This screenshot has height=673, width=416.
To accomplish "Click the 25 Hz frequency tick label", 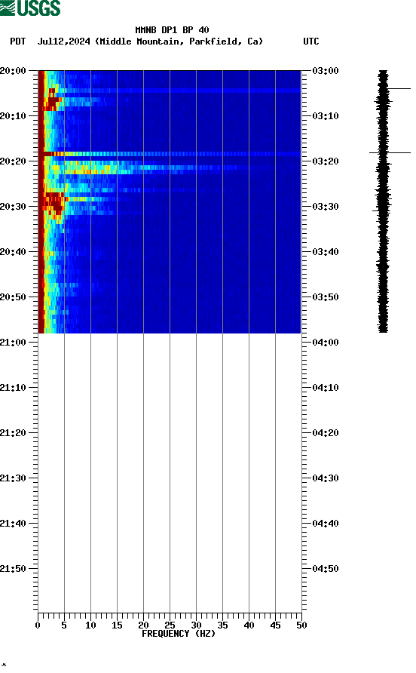I will coord(170,625).
